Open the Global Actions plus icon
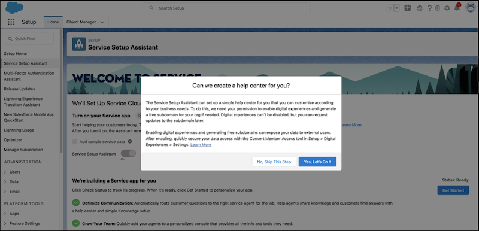Viewport: 479px width, 231px height. click(x=408, y=8)
